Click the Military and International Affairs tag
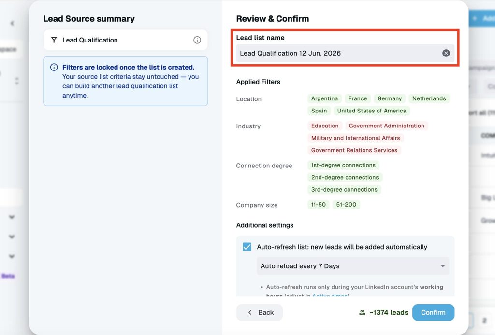 [x=355, y=138]
